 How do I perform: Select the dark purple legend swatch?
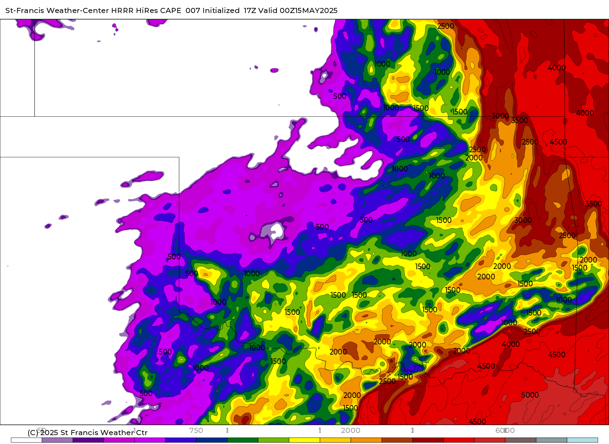tap(88, 440)
